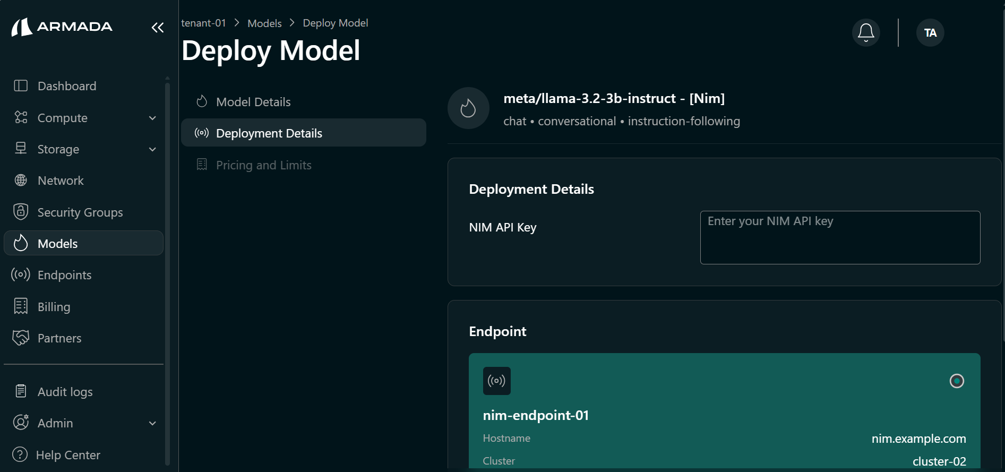This screenshot has height=472, width=1005.
Task: Click the Compute nodes icon
Action: pyautogui.click(x=21, y=117)
